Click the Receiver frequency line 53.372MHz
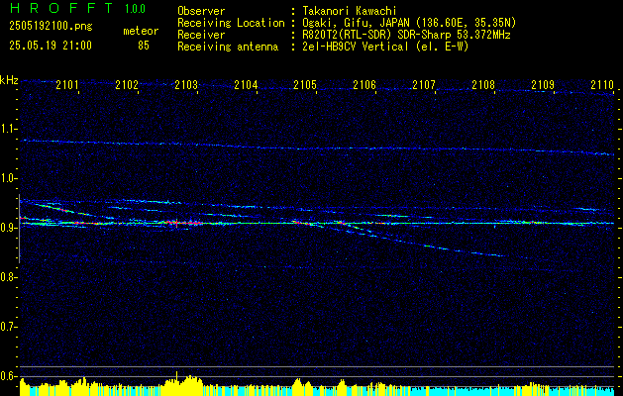The height and width of the screenshot is (396, 623). click(406, 35)
